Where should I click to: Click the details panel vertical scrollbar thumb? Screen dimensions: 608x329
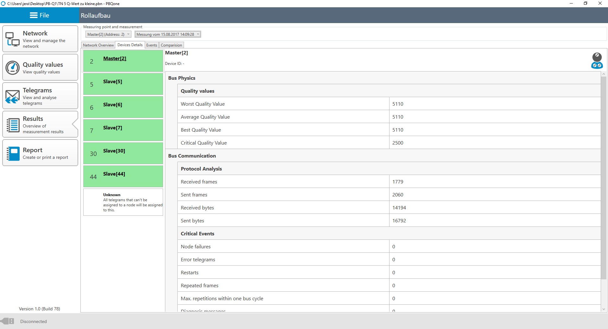tap(604, 177)
